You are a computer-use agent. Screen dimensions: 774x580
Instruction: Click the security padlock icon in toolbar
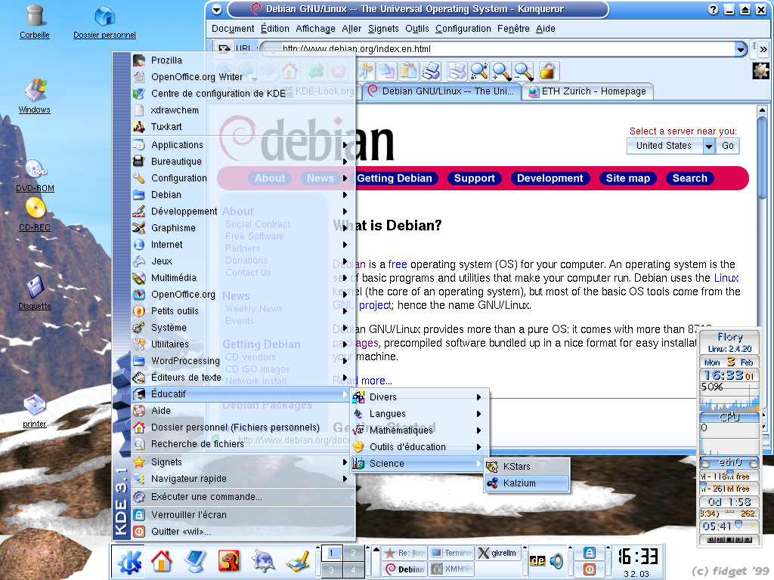coord(547,72)
